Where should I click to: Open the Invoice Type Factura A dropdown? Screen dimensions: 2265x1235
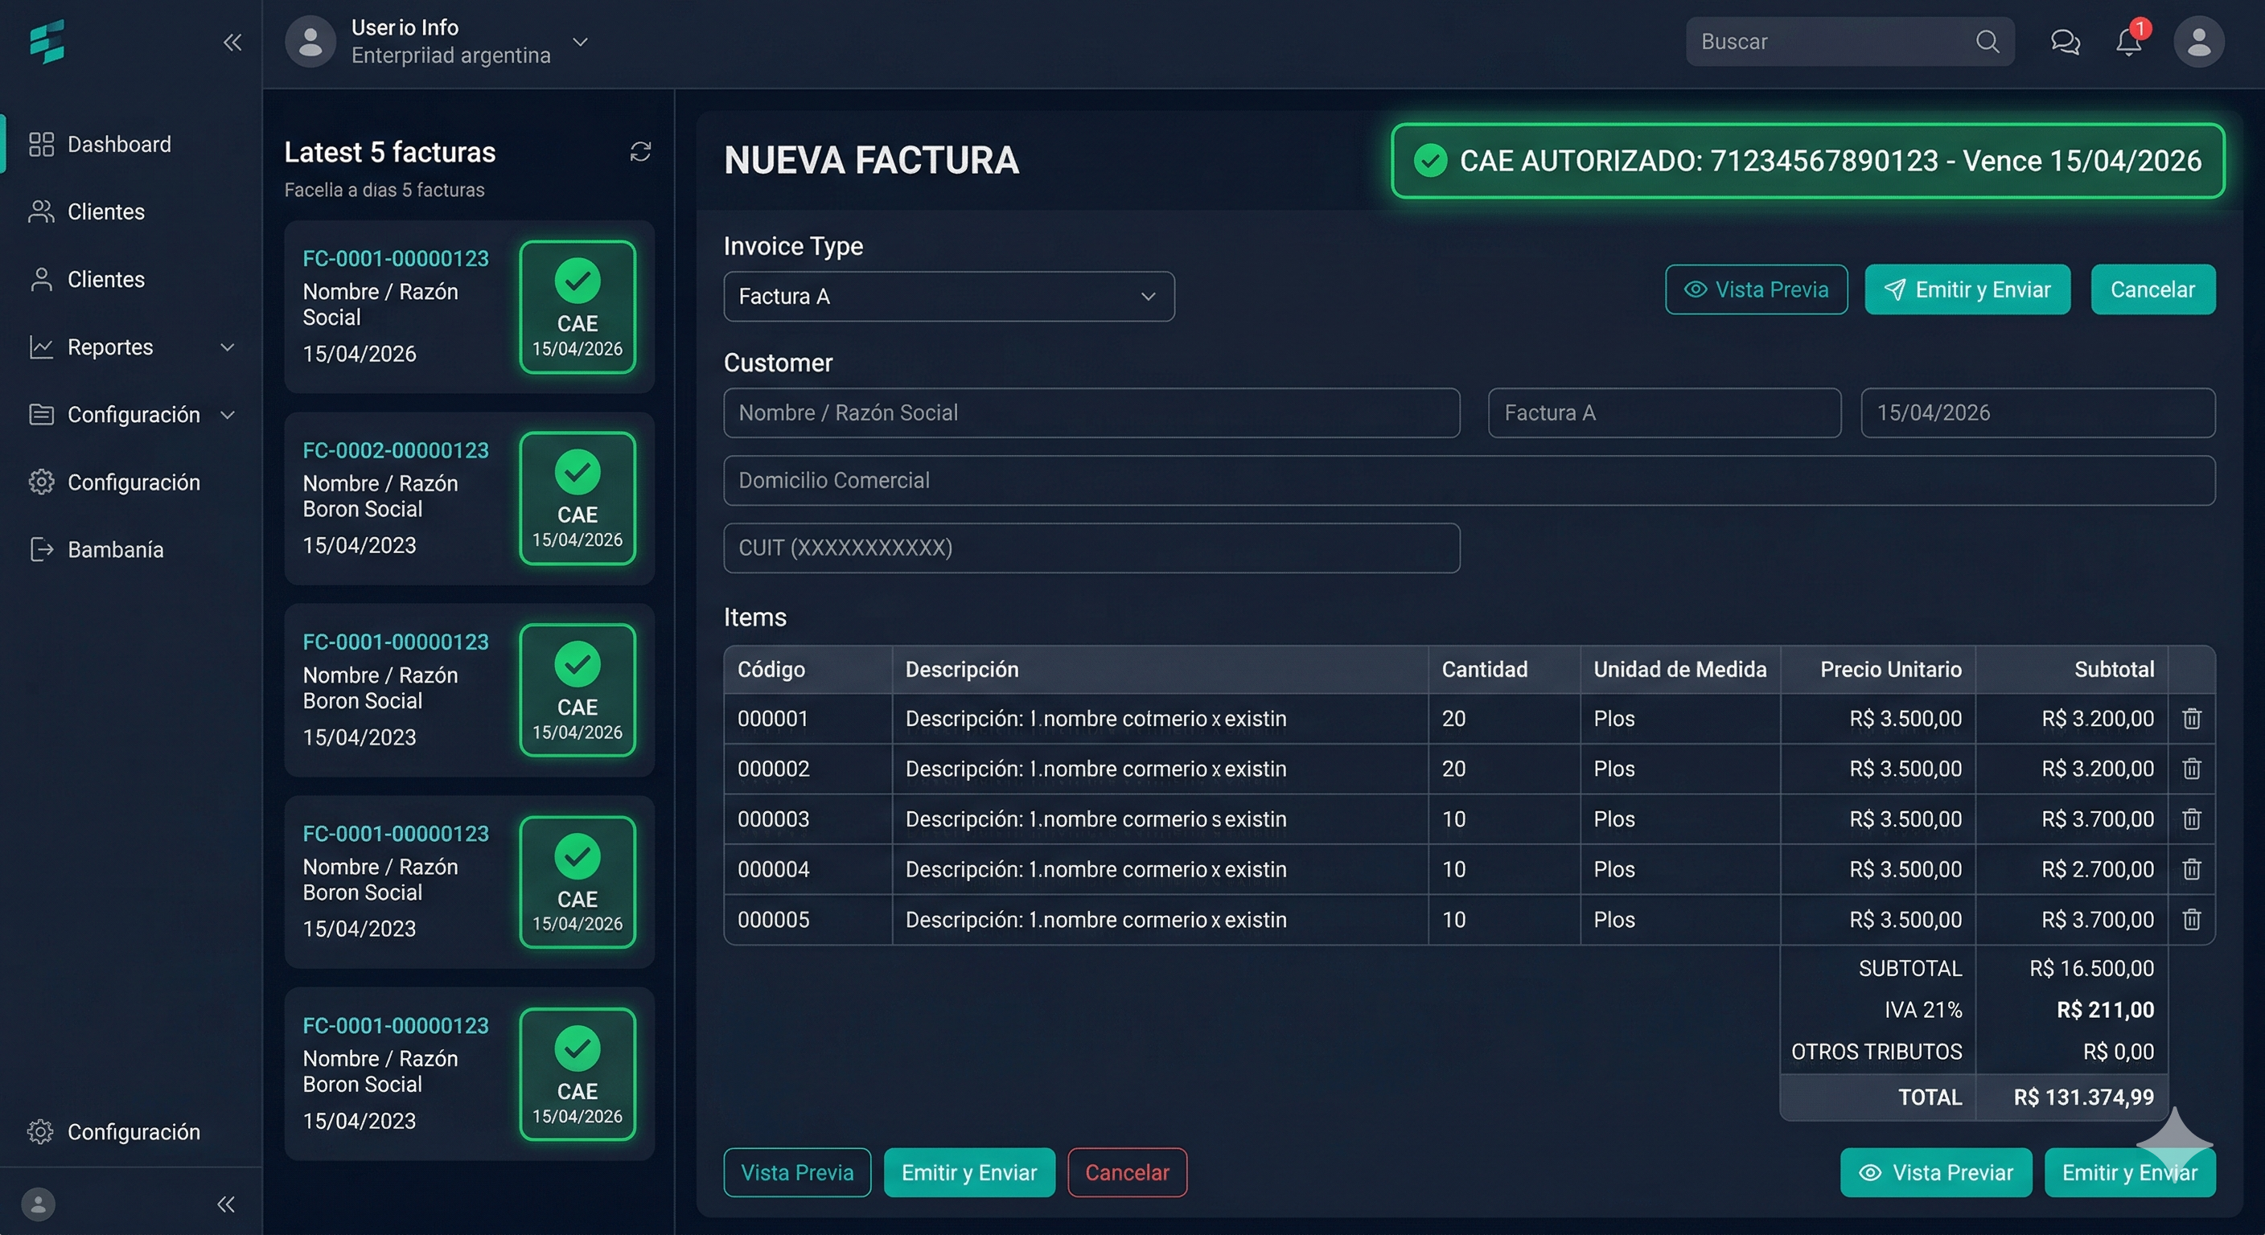pos(949,296)
